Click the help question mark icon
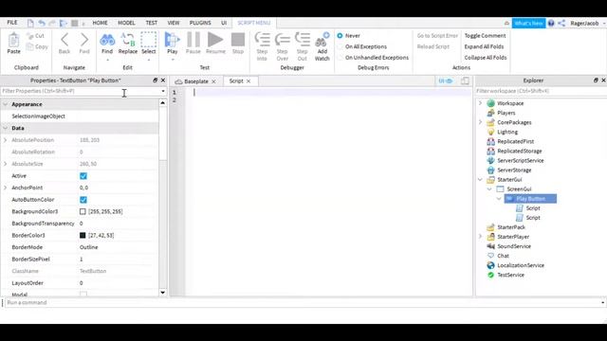 551,23
